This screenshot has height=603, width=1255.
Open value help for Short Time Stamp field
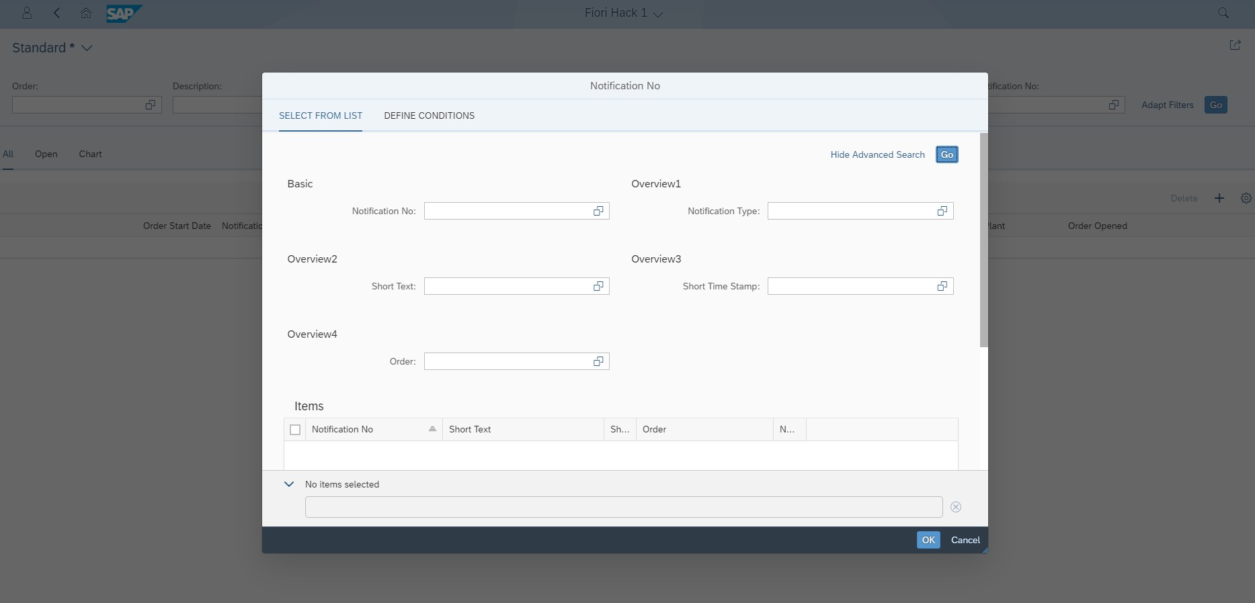(x=942, y=286)
